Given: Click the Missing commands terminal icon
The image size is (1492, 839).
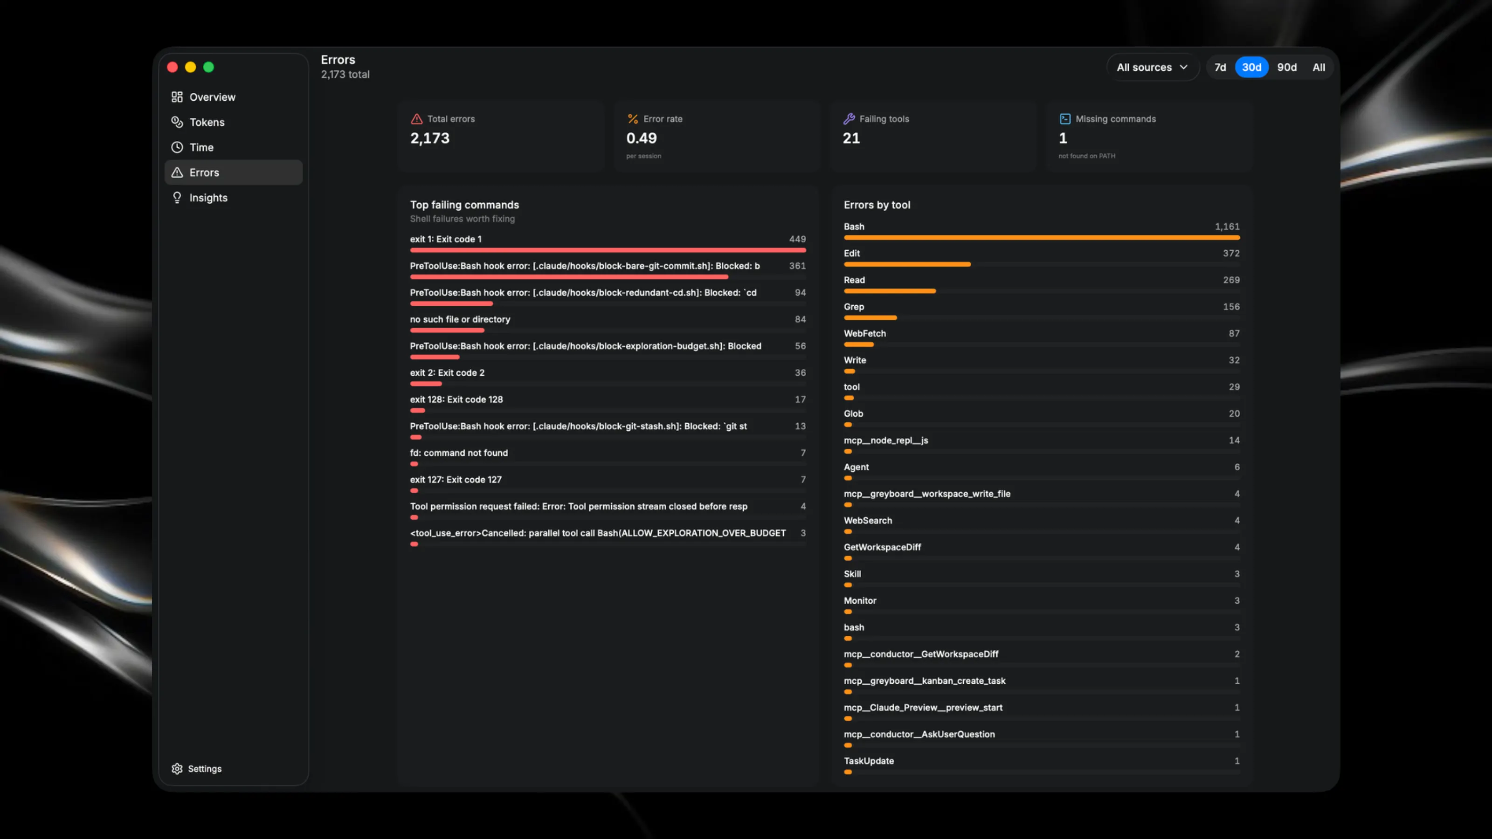Looking at the screenshot, I should (1064, 119).
